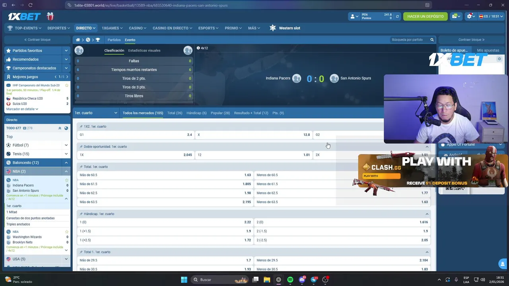Pin the Hándicap. 1er. cuarto market

pos(81,214)
